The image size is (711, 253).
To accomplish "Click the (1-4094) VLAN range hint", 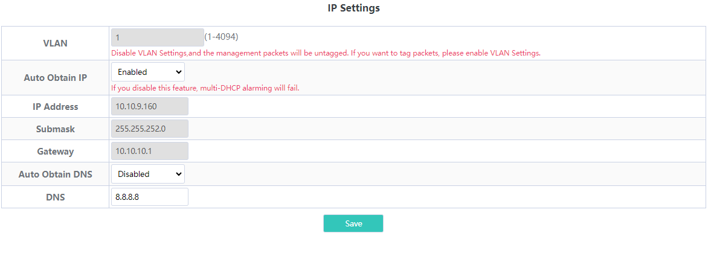I will pos(221,36).
